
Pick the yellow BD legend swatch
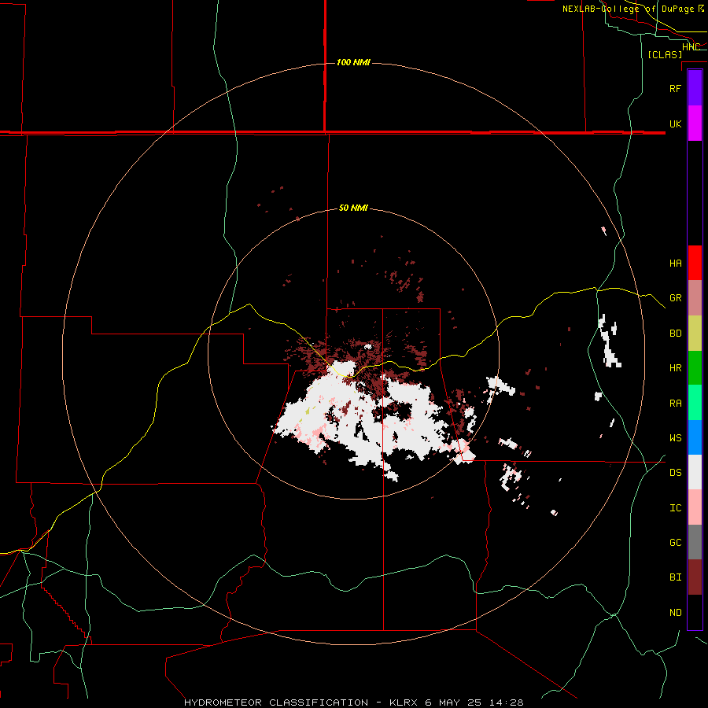[x=695, y=334]
